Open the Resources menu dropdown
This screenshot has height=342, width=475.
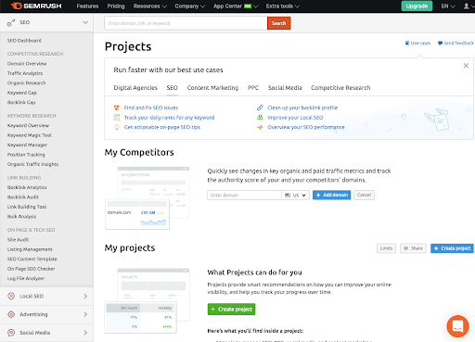pyautogui.click(x=150, y=6)
